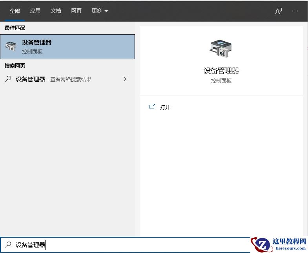Image resolution: width=308 pixels, height=253 pixels.
Task: Click 打开 to open Device Manager
Action: coord(165,107)
